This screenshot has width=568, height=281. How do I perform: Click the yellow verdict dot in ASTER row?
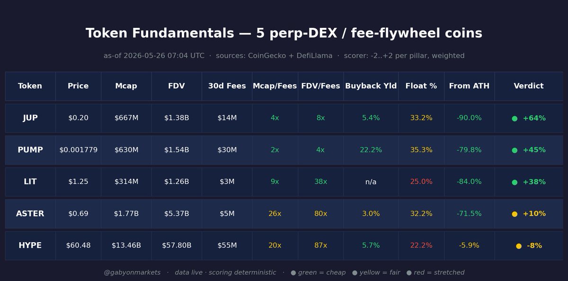click(x=515, y=214)
